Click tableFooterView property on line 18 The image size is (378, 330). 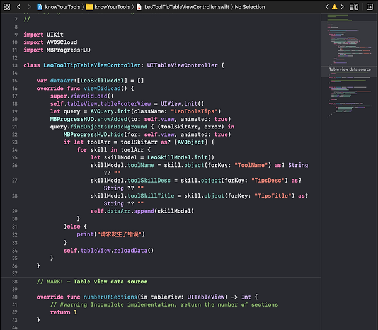coord(125,104)
